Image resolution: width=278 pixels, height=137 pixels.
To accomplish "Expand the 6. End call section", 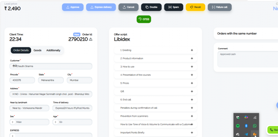I will (156, 100).
